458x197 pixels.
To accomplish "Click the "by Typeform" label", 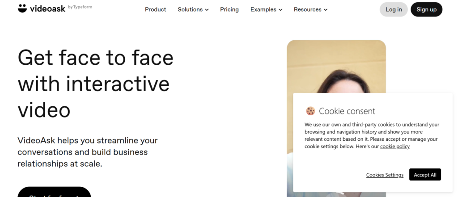I will (80, 7).
